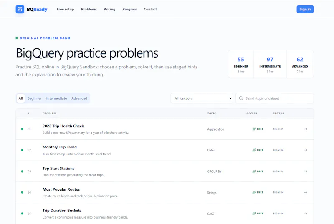Click the Aggregation topic cell
334x224 pixels.
click(x=215, y=129)
